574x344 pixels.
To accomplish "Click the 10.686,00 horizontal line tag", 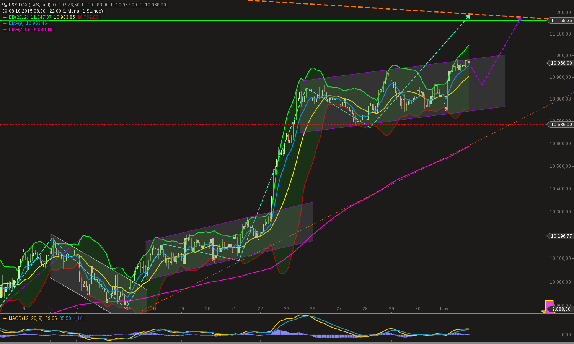I will 561,125.
